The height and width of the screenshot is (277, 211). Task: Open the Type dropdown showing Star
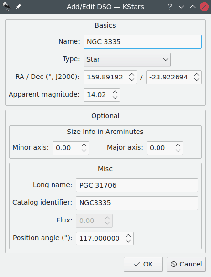pos(127,59)
